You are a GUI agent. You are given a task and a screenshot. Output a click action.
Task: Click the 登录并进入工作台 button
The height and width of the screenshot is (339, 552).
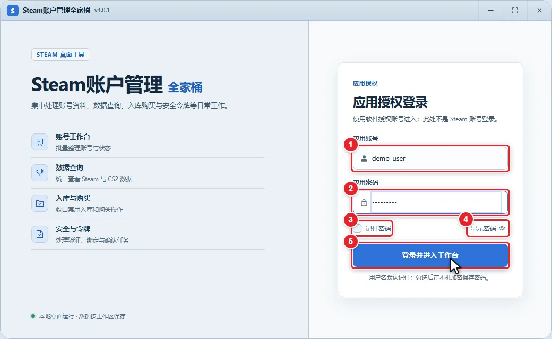(x=430, y=255)
